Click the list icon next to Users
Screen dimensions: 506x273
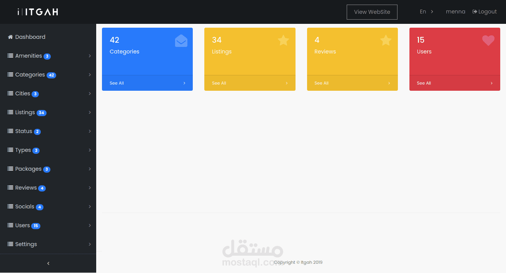pyautogui.click(x=10, y=225)
